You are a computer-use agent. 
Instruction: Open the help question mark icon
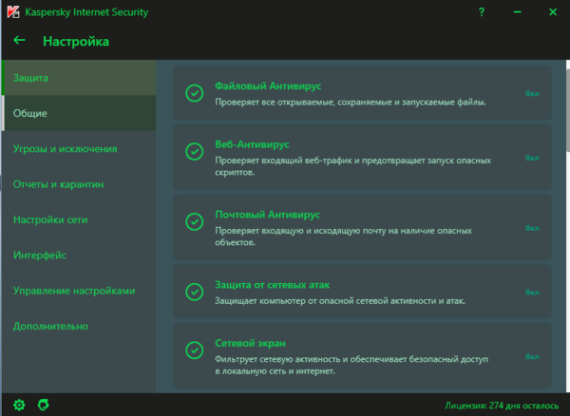click(x=484, y=13)
